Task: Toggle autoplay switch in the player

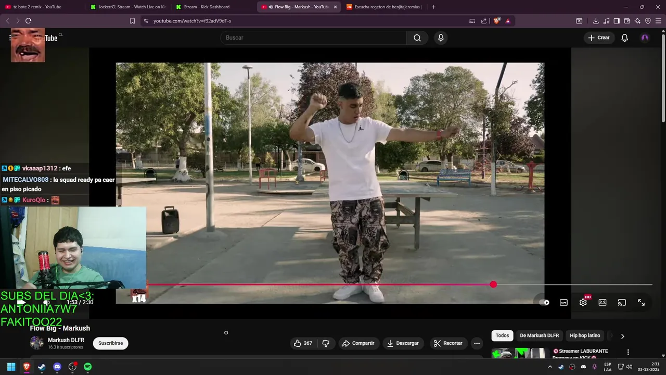Action: 544,302
